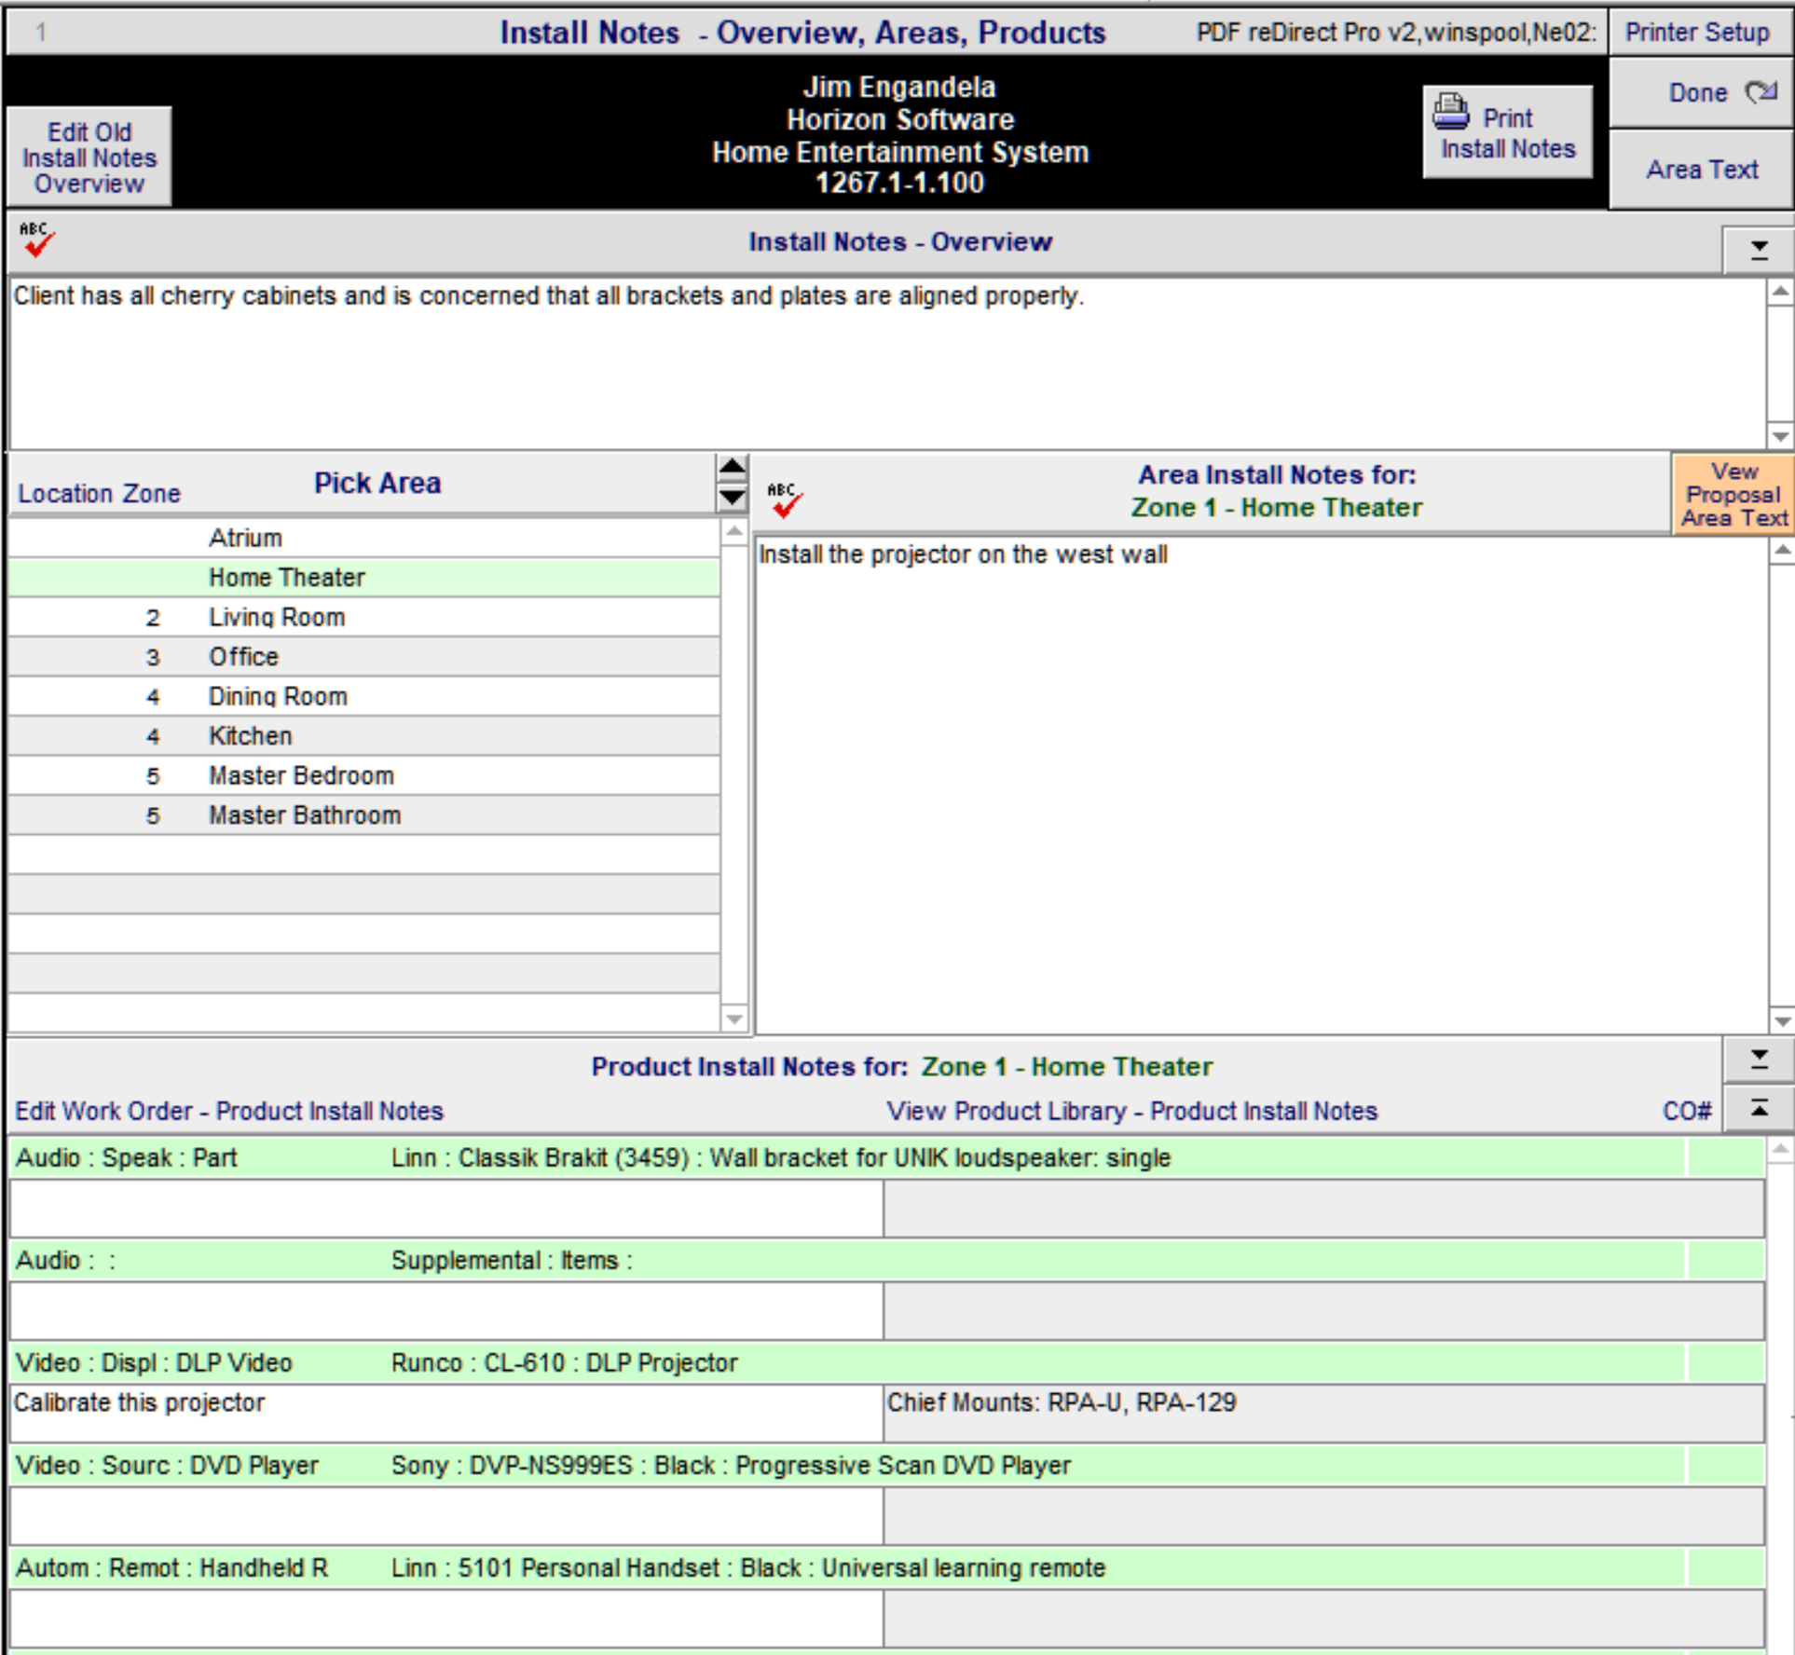Select Living Room area row
The width and height of the screenshot is (1795, 1655).
(x=364, y=617)
